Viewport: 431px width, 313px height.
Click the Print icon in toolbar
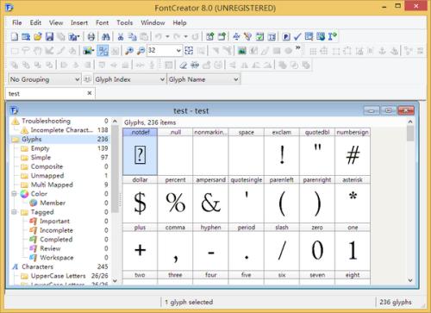(x=91, y=36)
